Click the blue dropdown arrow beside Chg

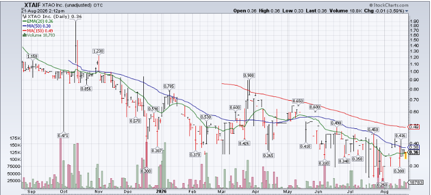(407, 11)
